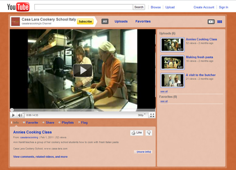The image size is (236, 170).
Task: Subscribe to Casa Lara channel
Action: pyautogui.click(x=85, y=21)
